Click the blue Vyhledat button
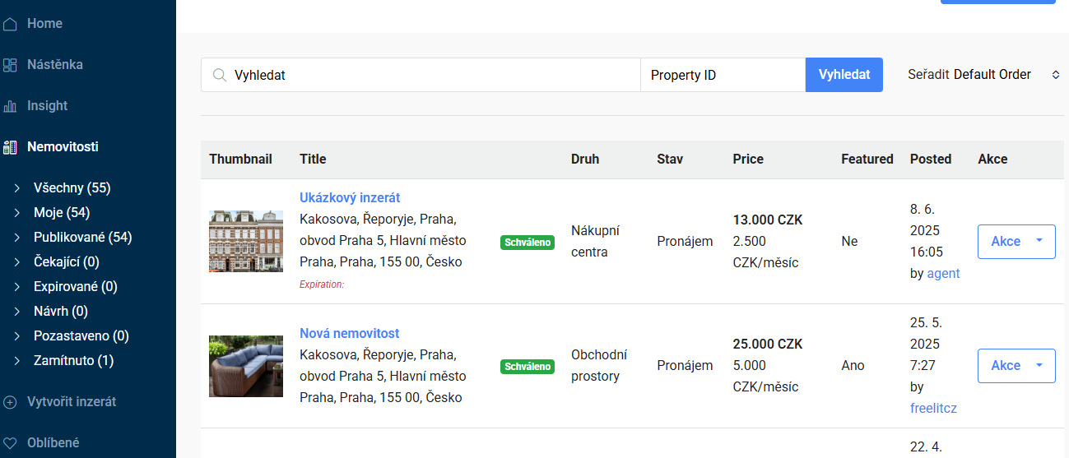This screenshot has width=1069, height=458. coord(844,75)
